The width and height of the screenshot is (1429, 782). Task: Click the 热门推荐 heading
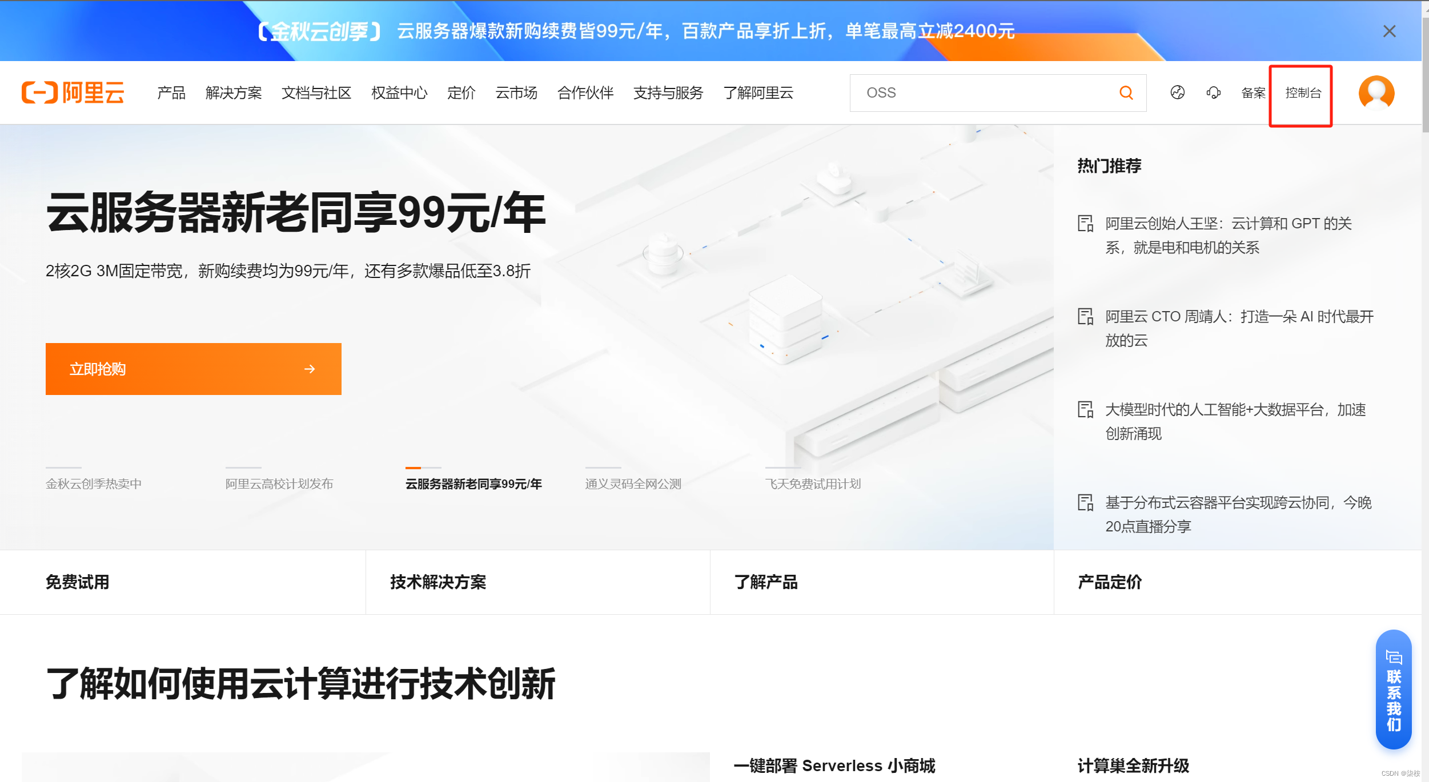(1109, 166)
